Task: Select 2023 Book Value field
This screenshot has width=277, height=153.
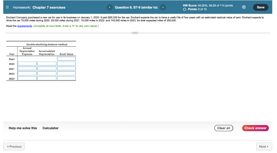Action: coord(67,78)
